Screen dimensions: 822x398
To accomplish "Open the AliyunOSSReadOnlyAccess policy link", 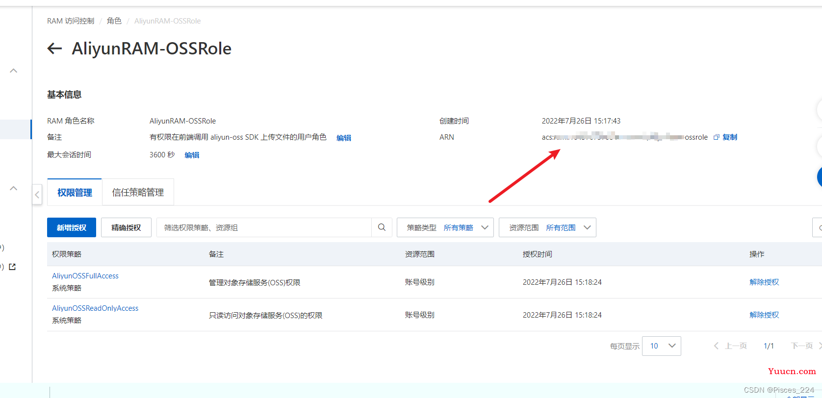I will (95, 308).
